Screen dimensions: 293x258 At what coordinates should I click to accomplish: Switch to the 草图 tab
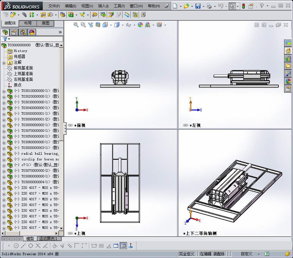tap(45, 23)
